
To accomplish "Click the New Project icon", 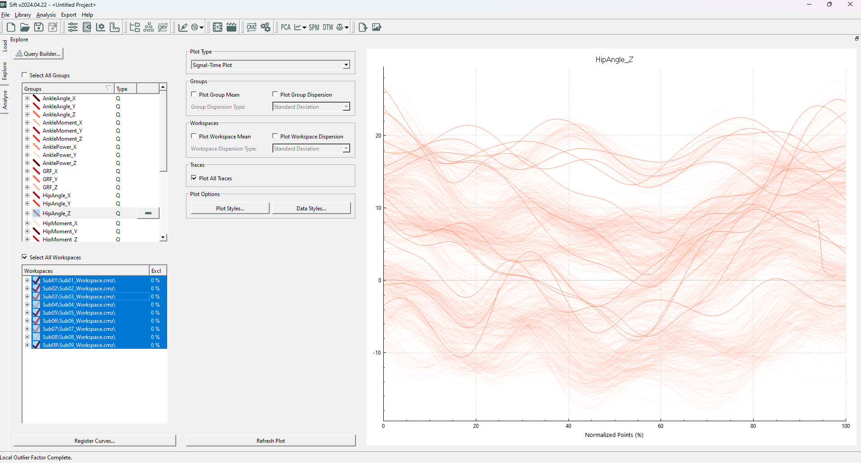I will [11, 27].
